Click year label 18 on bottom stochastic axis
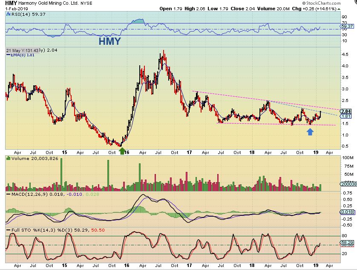This screenshot has height=270, width=357. [252, 265]
